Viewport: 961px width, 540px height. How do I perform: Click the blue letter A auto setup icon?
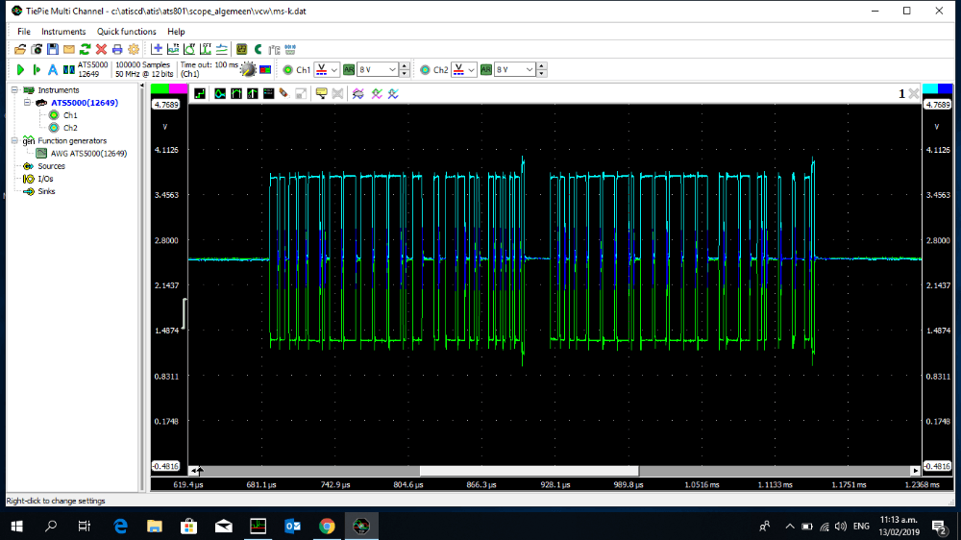point(53,69)
